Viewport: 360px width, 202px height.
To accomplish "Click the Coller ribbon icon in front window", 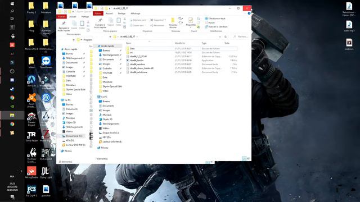I will (119, 22).
